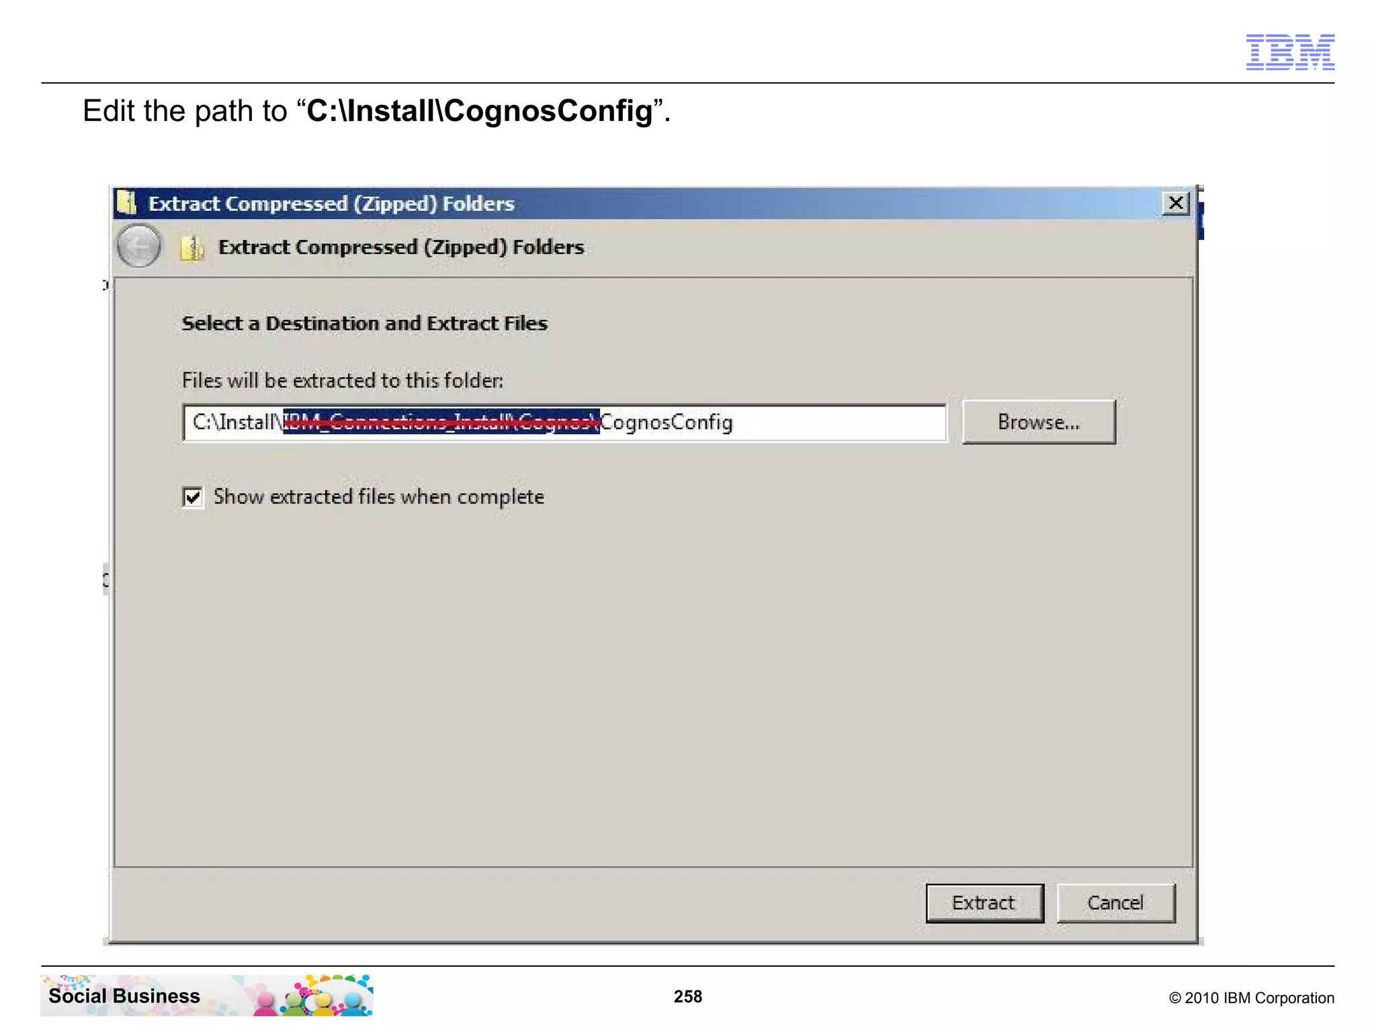Click the 'Extract Compressed (Zipped) Folders' title bar text
Viewport: 1376px width, 1032px height.
pyautogui.click(x=331, y=204)
